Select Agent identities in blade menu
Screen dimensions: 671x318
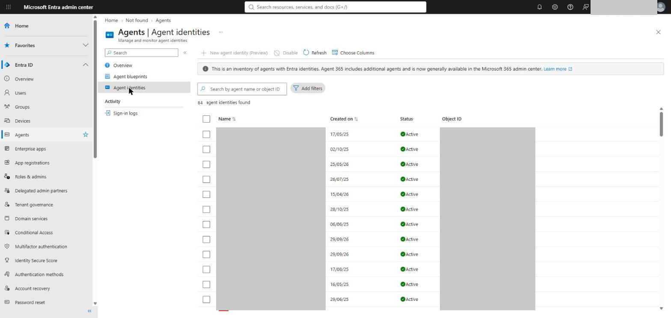pyautogui.click(x=129, y=88)
